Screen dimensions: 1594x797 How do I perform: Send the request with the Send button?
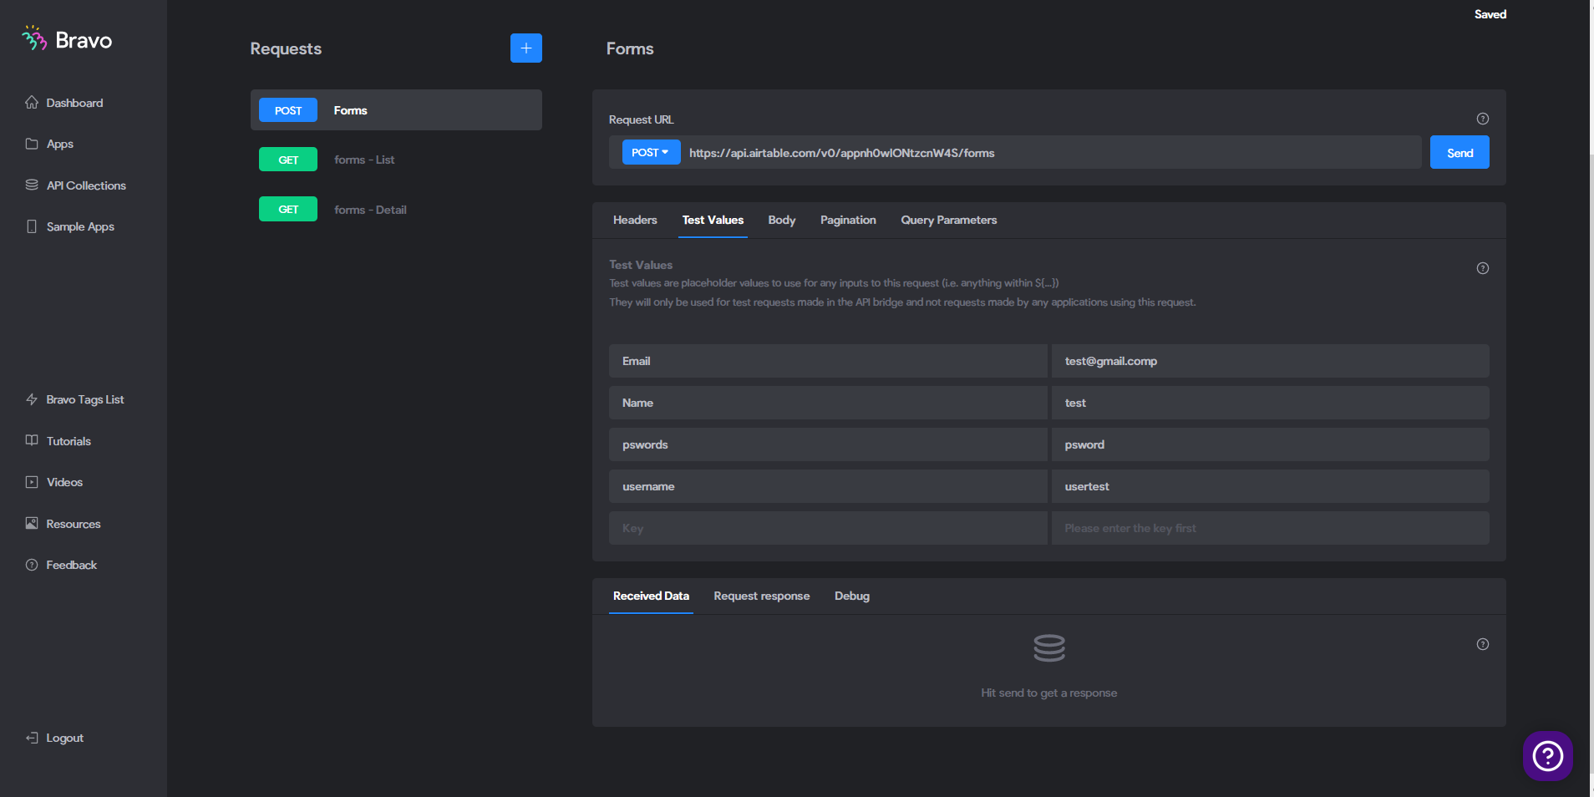pyautogui.click(x=1459, y=152)
